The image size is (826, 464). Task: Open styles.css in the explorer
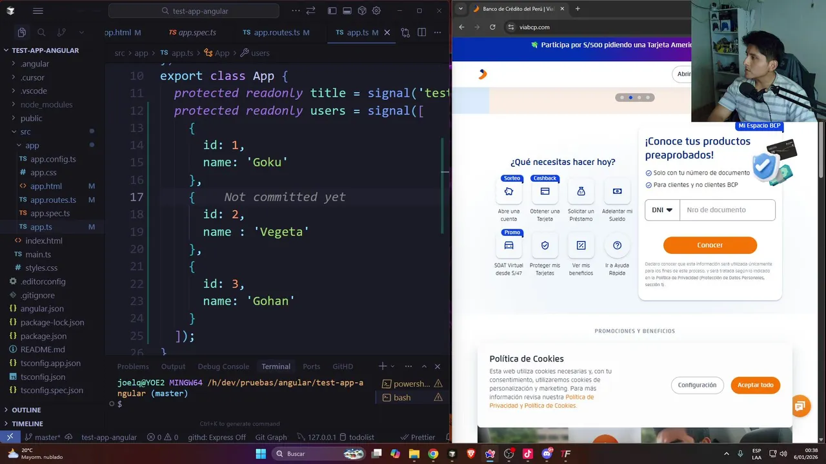41,267
